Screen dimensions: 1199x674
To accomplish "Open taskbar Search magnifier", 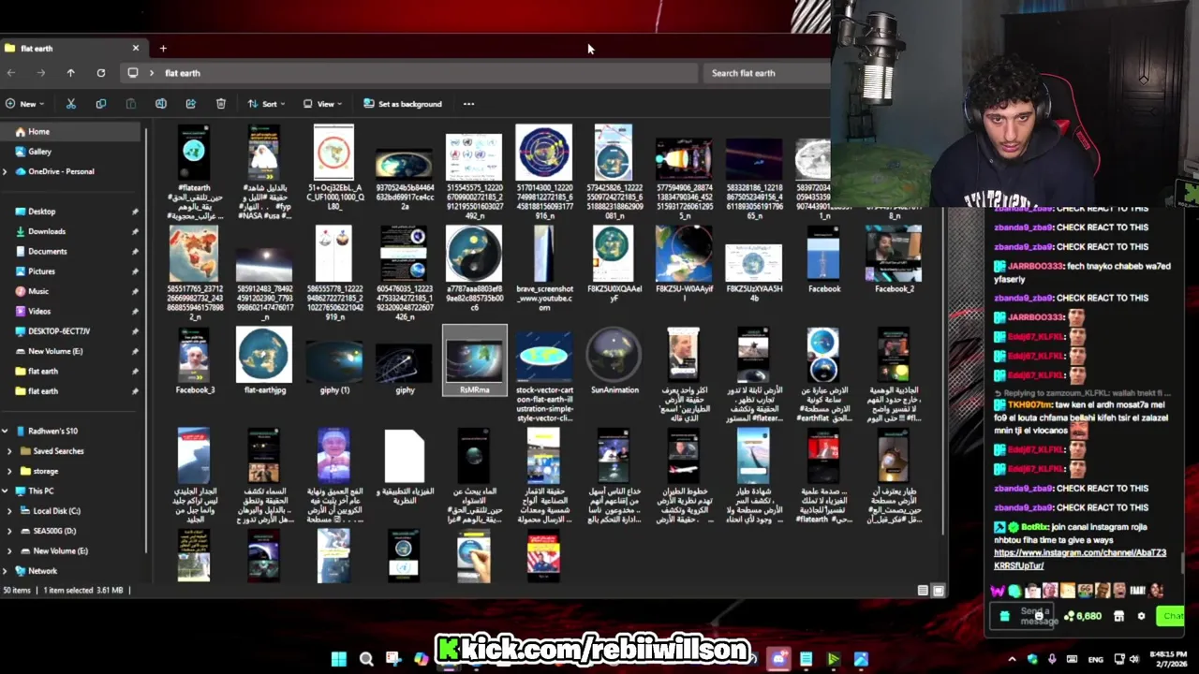I will tap(366, 659).
